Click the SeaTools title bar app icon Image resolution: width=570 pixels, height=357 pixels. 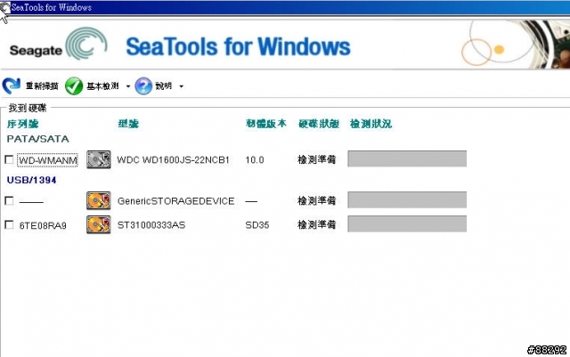click(x=4, y=7)
